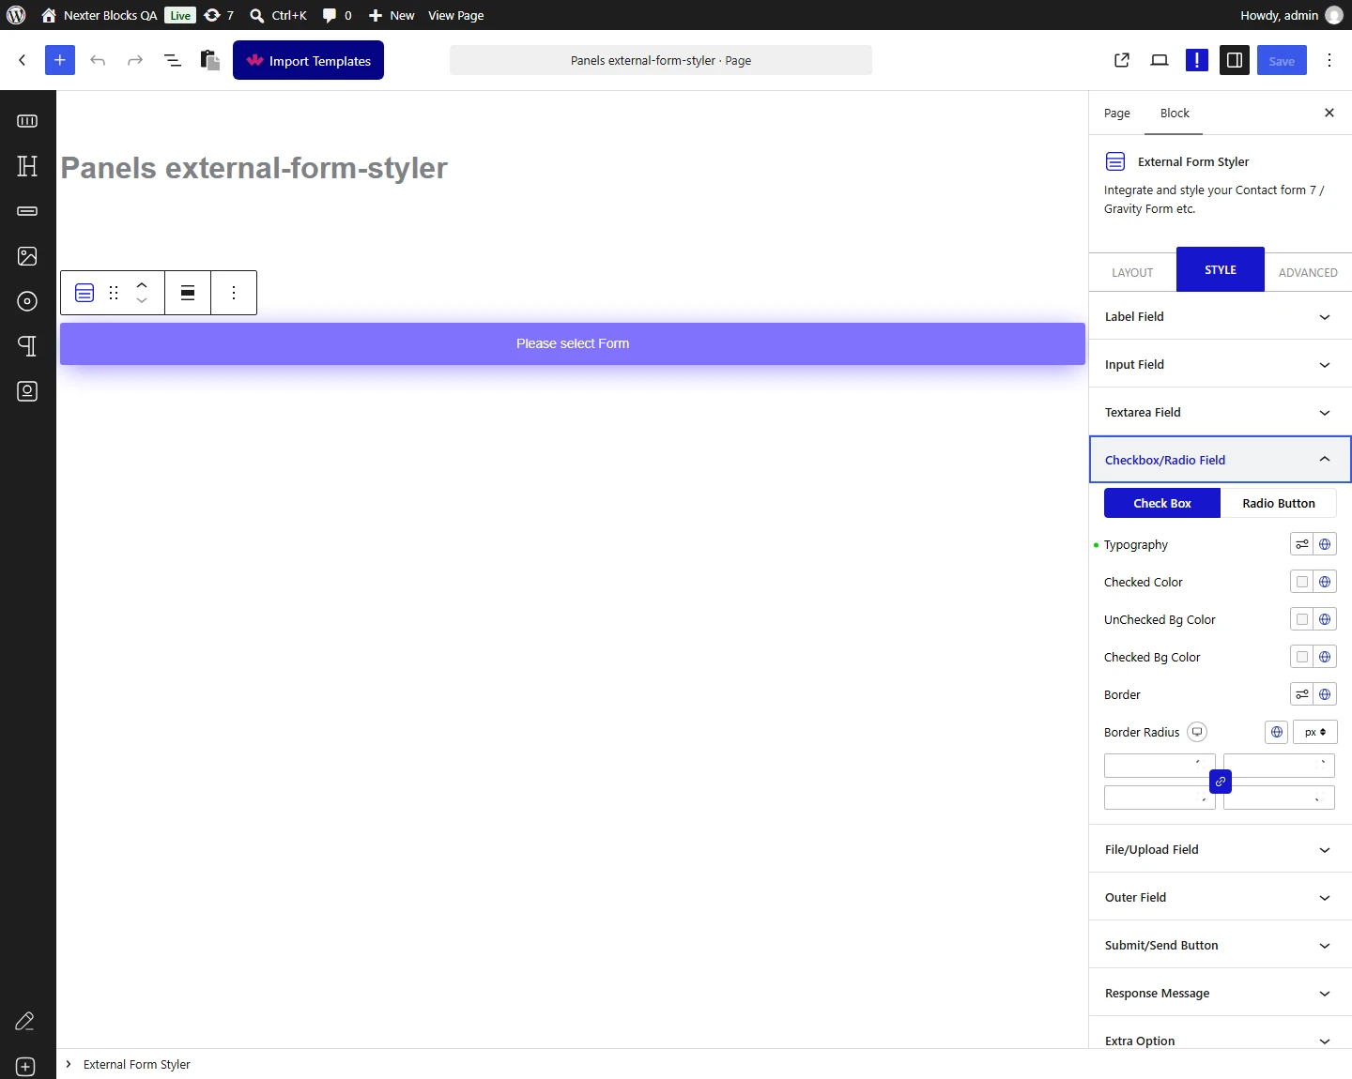This screenshot has height=1079, width=1352.
Task: Click the drag handle in block toolbar
Action: (x=114, y=293)
